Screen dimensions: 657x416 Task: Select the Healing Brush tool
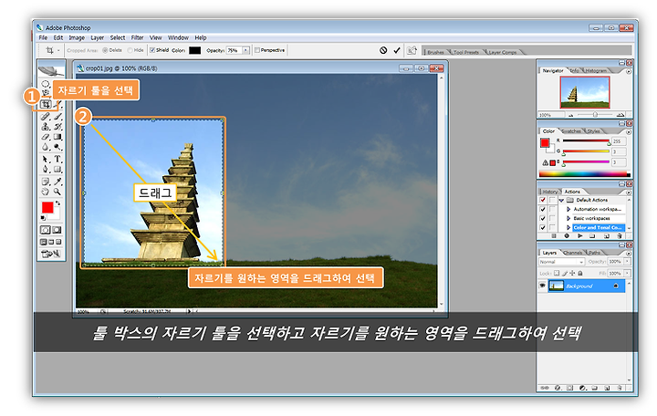(x=46, y=116)
